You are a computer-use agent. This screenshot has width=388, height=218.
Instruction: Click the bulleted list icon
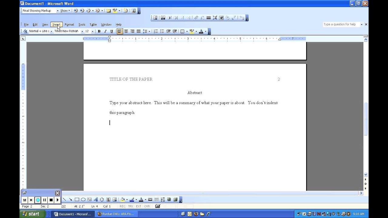(x=162, y=31)
